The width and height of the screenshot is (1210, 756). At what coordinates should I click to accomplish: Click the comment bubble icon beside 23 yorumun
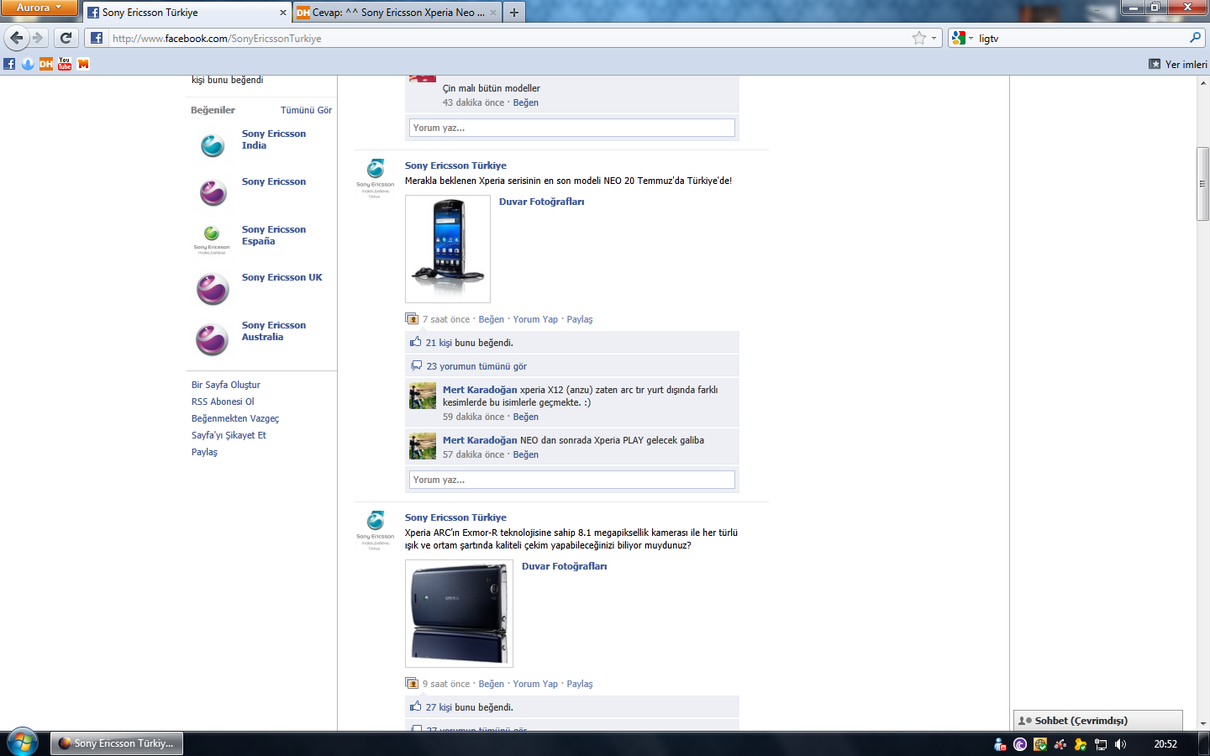[x=416, y=365]
